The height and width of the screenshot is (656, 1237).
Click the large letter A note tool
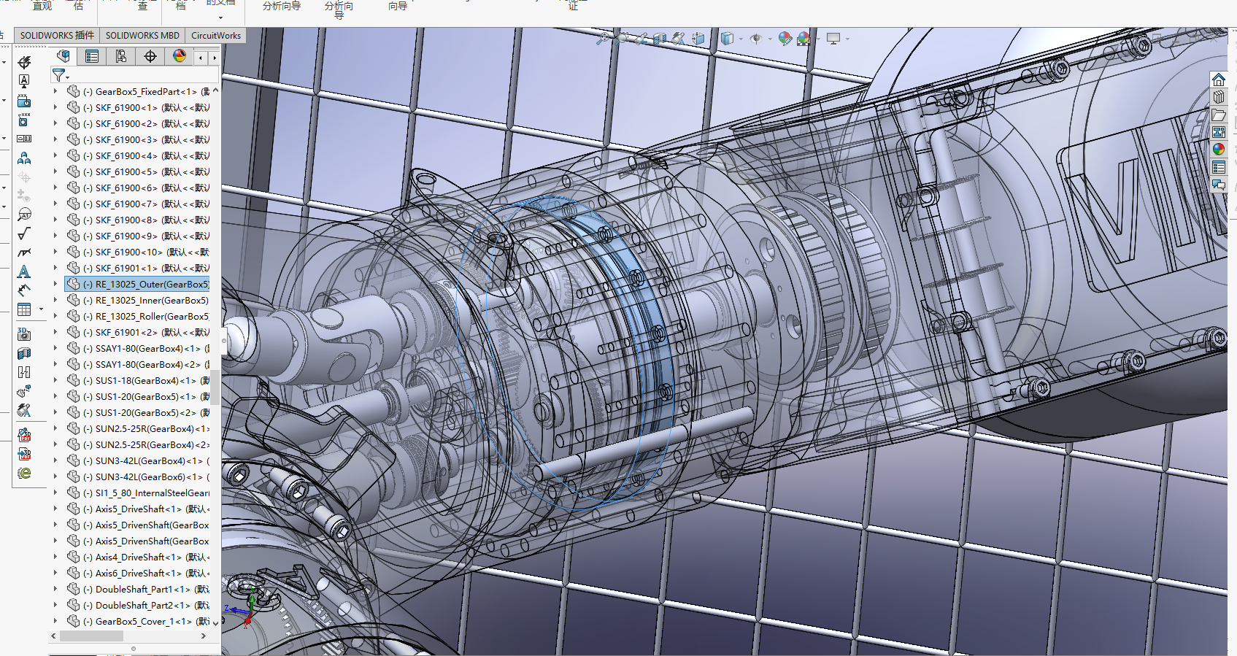(x=24, y=271)
